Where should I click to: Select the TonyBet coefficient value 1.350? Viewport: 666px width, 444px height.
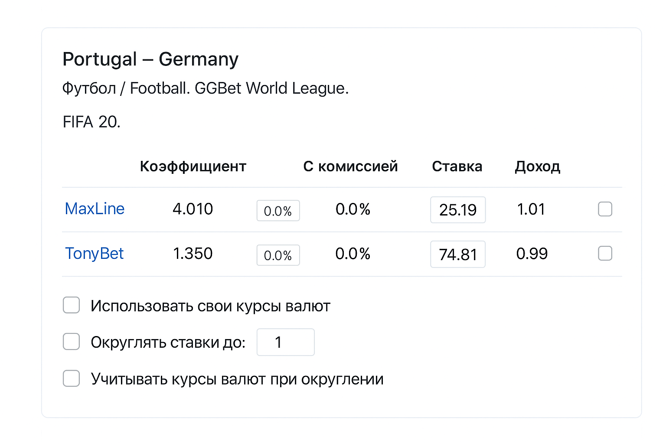click(x=193, y=254)
